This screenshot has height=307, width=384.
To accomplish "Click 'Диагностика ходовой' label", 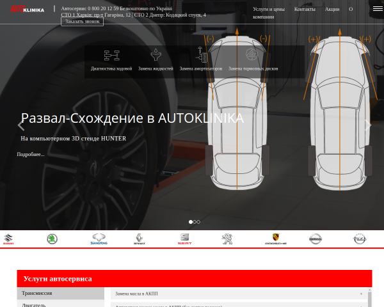I will click(x=111, y=68).
